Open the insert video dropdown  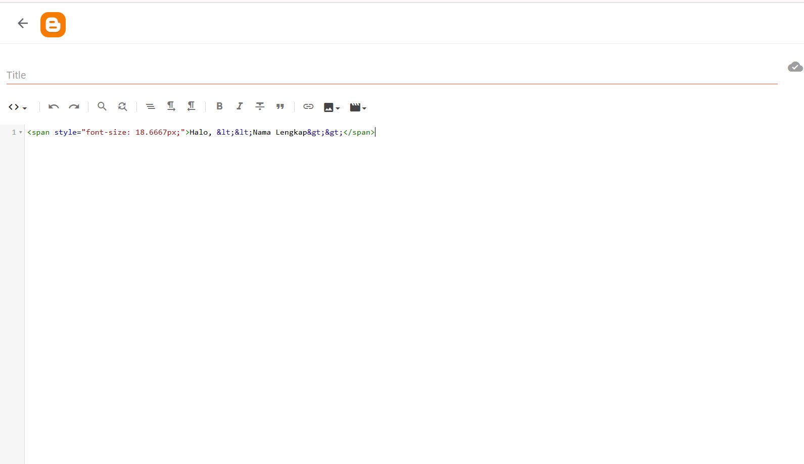(358, 107)
